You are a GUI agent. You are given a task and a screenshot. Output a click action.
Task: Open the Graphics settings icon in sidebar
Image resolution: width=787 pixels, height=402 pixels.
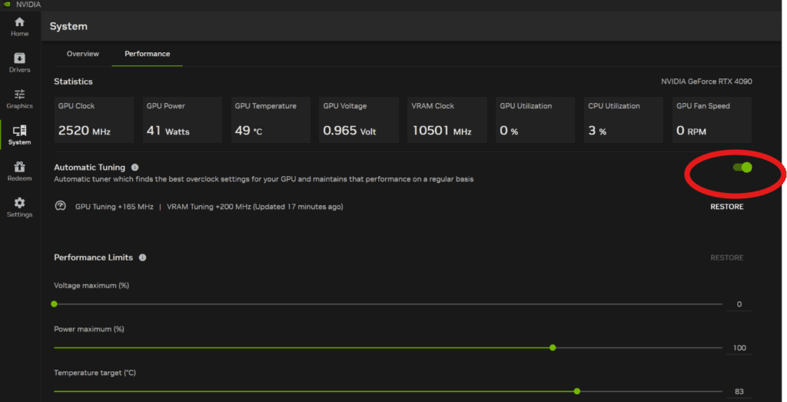pyautogui.click(x=19, y=95)
